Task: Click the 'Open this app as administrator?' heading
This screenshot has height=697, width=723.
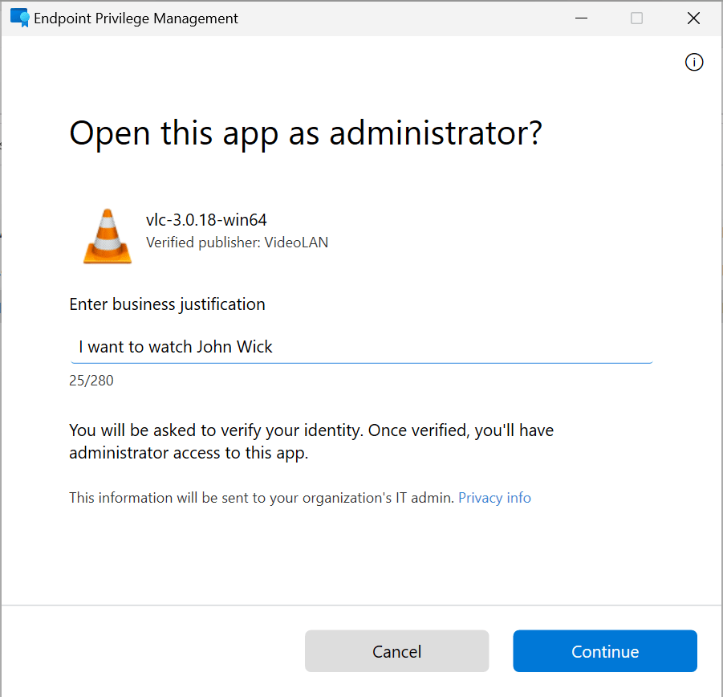Action: pos(306,133)
